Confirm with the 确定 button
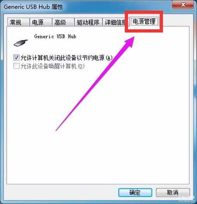 135,192
